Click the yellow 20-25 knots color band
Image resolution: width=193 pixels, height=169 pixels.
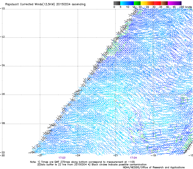point(144,3)
